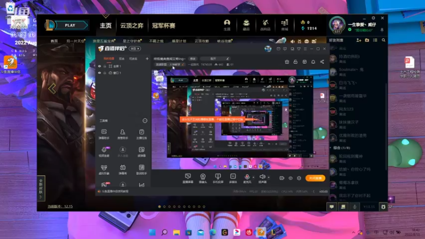Open the 视频连麦 tool
This screenshot has height=239, width=425.
pos(104,152)
